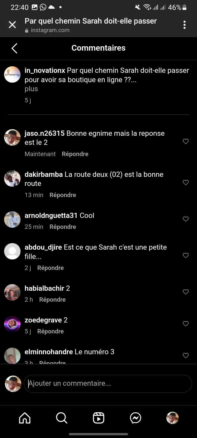Reply to dakirbamba's comment via Répondre
The image size is (197, 438).
point(63,195)
